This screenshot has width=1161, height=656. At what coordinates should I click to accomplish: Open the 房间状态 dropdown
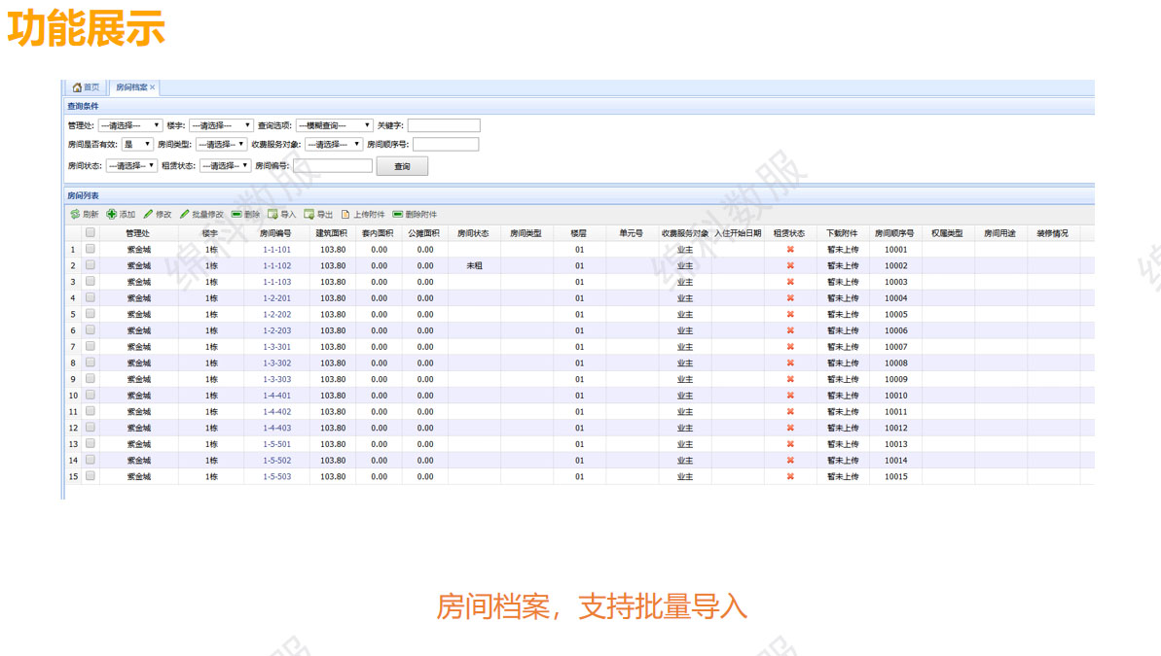(x=131, y=165)
